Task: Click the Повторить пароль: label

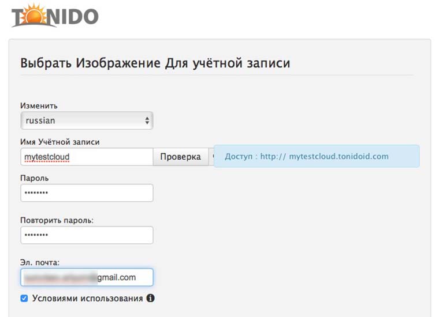Action: [57, 220]
